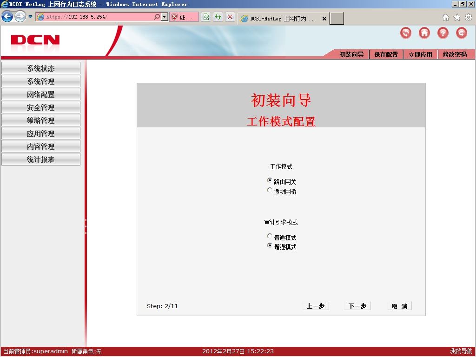The width and height of the screenshot is (476, 357).
Task: Open a new blank browser tab
Action: click(x=337, y=19)
